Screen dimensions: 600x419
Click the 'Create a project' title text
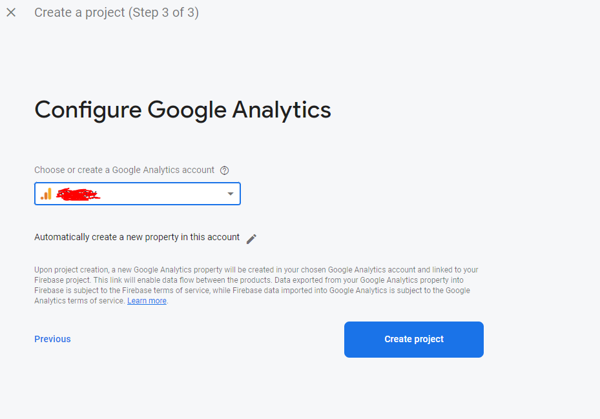(79, 12)
